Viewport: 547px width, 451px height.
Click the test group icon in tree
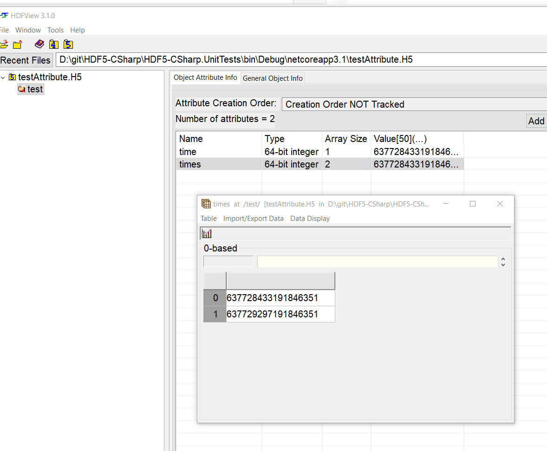tap(22, 89)
